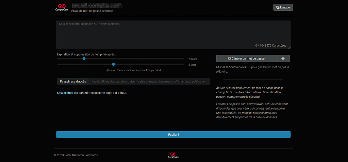Click the resize grip of the text area
The image size is (348, 162).
click(x=289, y=48)
